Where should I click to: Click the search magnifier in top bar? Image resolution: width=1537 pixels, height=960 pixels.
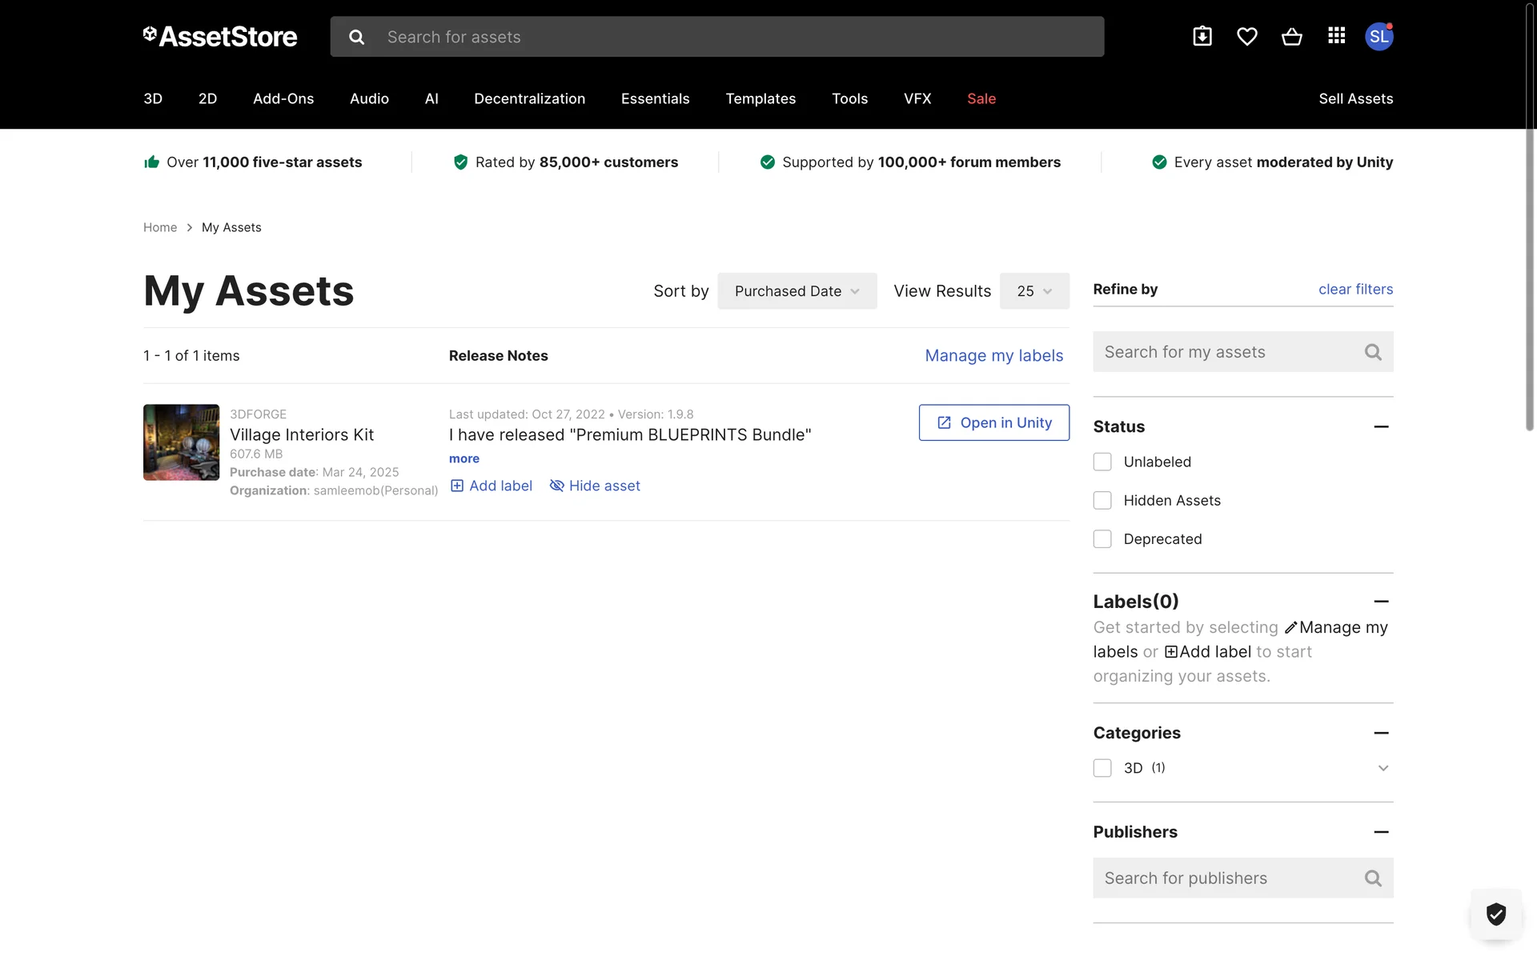(357, 37)
